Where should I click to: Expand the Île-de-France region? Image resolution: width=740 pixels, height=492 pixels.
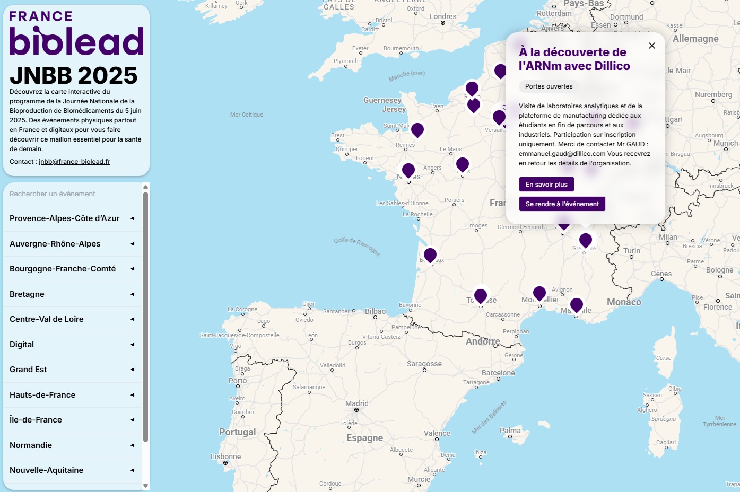tap(73, 420)
